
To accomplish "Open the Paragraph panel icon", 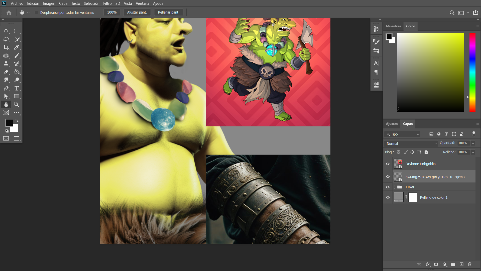I will coord(376,73).
